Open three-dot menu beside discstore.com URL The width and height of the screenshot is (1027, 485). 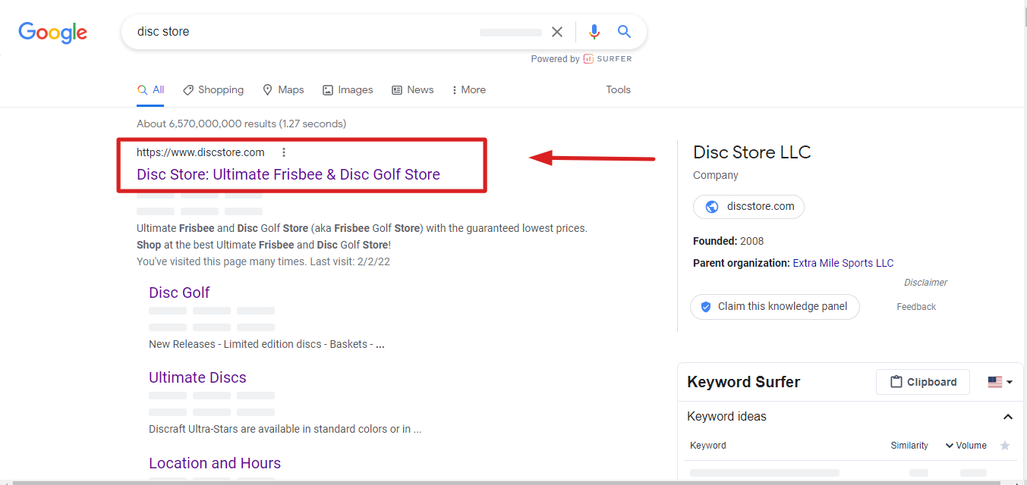(x=284, y=152)
